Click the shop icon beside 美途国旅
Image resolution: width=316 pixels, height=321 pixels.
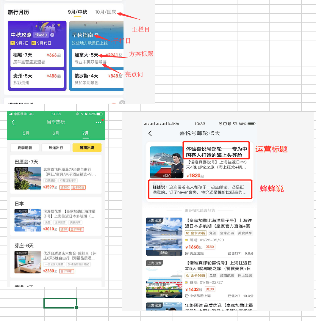click(187, 254)
